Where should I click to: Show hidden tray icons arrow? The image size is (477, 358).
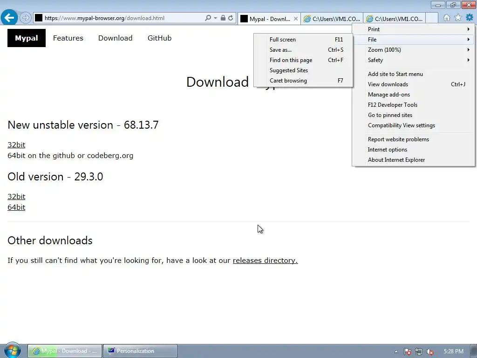pos(396,351)
